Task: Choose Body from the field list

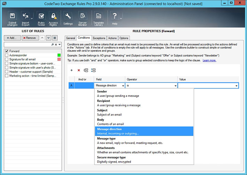Action: (144, 122)
